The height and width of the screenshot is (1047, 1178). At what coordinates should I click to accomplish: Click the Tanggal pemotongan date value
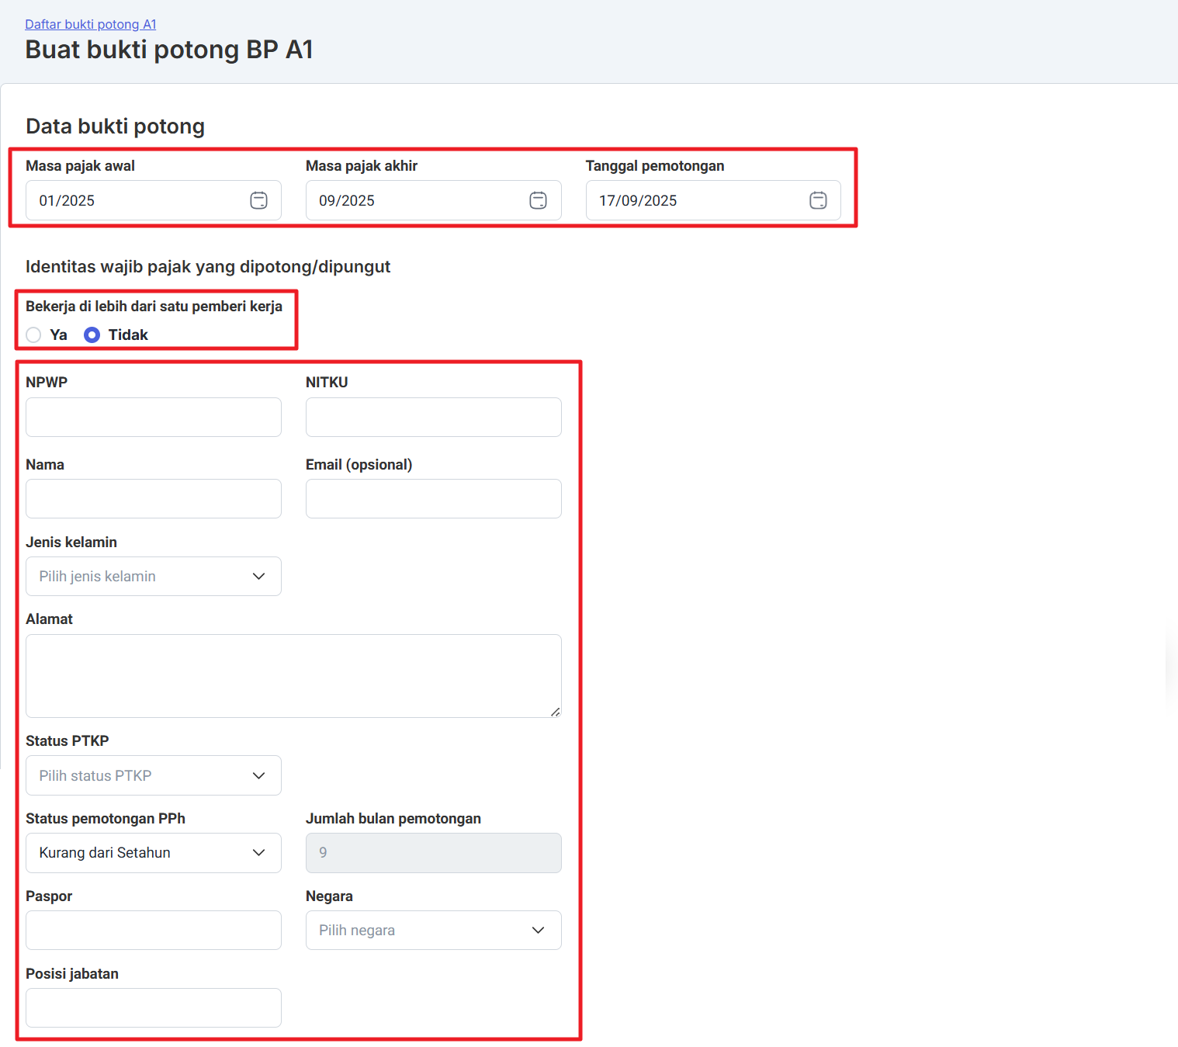click(x=638, y=200)
